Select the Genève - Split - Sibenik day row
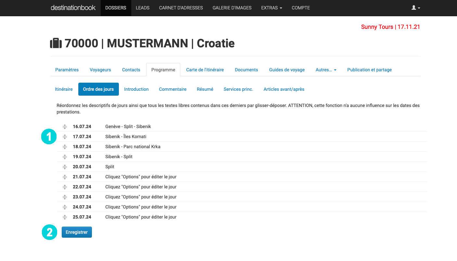The width and height of the screenshot is (457, 261). (128, 126)
